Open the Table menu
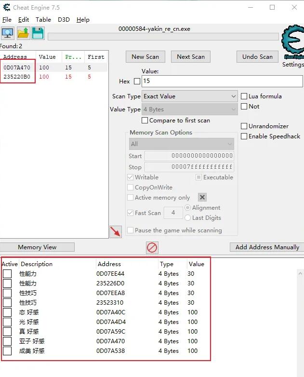The height and width of the screenshot is (377, 304). (x=43, y=20)
